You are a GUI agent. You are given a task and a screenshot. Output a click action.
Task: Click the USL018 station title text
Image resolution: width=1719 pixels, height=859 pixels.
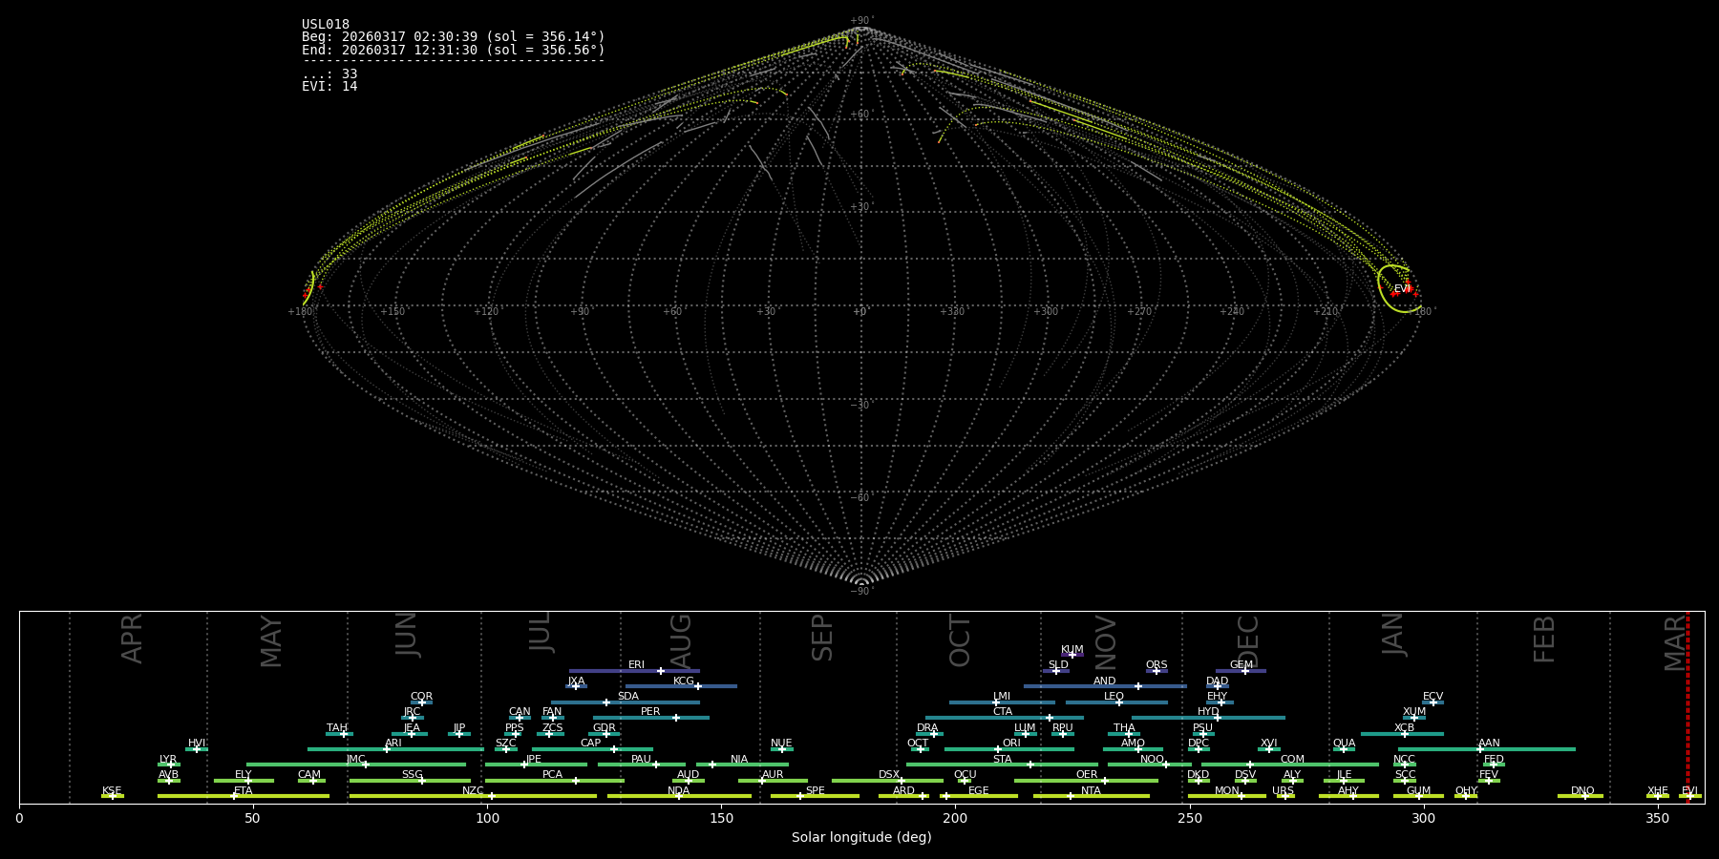click(x=326, y=25)
